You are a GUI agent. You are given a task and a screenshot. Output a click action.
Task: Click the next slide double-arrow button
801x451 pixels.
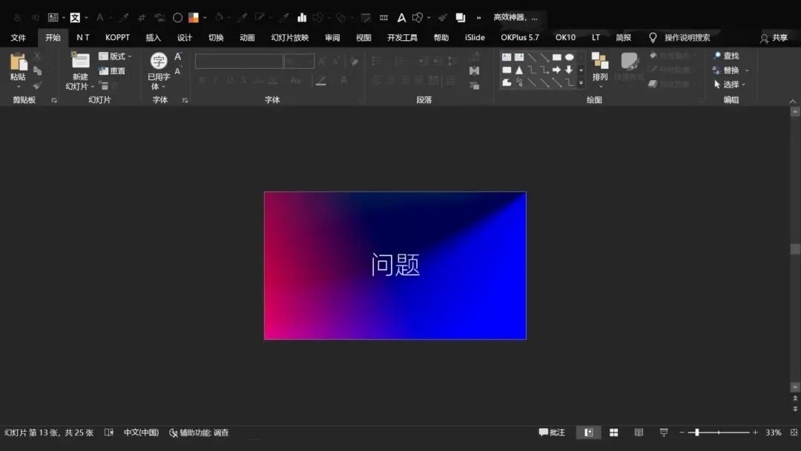point(795,409)
